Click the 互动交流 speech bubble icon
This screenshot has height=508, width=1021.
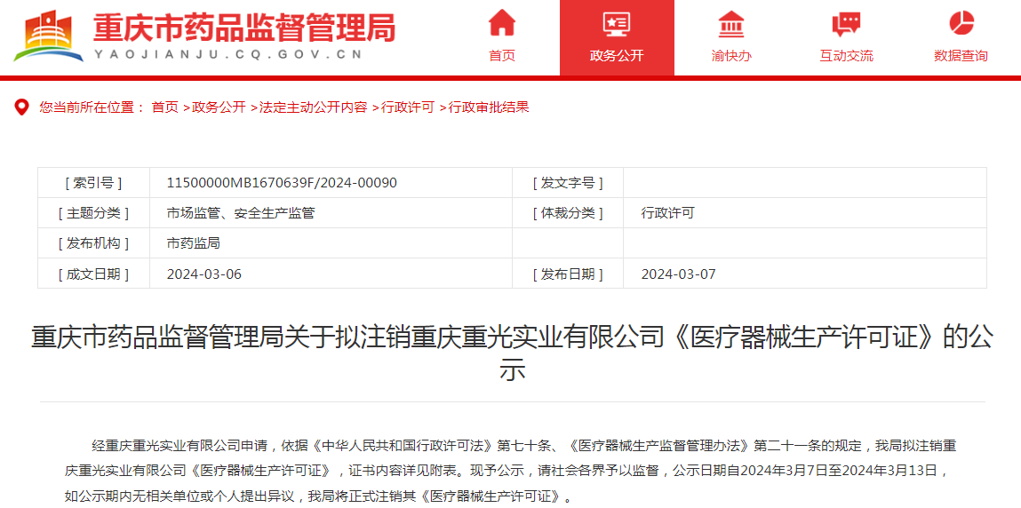846,24
